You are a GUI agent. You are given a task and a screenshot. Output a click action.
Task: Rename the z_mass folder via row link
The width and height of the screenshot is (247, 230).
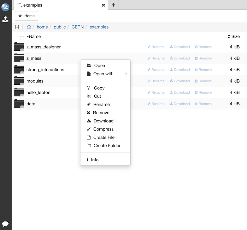coord(156,58)
